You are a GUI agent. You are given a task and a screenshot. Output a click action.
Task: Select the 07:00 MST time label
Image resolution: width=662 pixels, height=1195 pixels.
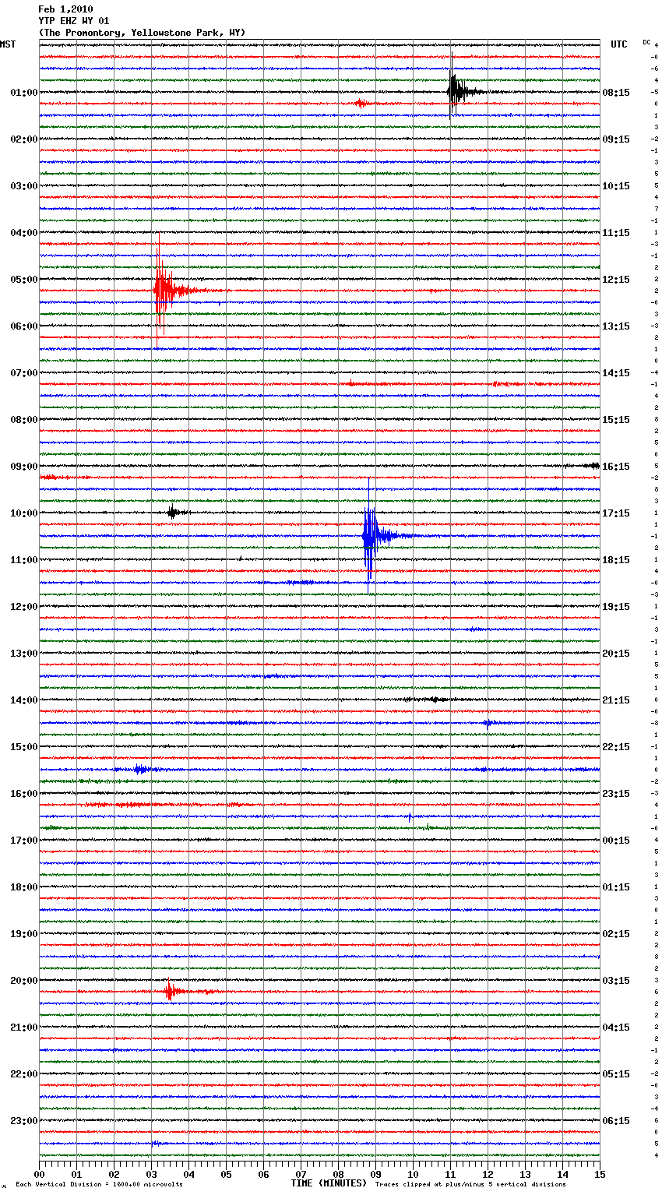24,373
